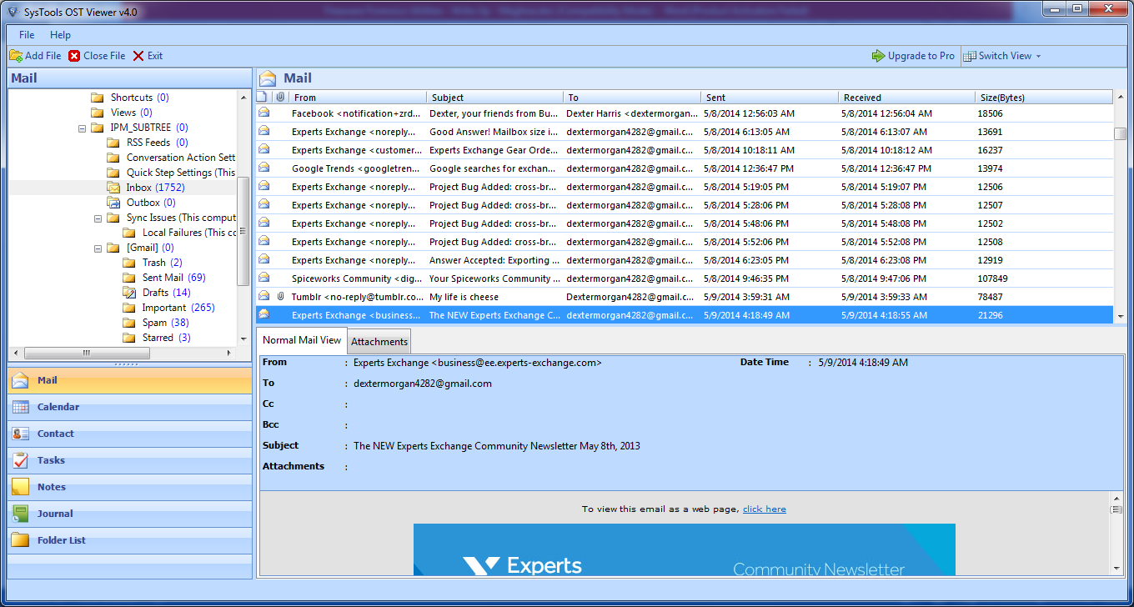The height and width of the screenshot is (607, 1134).
Task: Click the green Upgrade to Pro arrow
Action: (878, 56)
